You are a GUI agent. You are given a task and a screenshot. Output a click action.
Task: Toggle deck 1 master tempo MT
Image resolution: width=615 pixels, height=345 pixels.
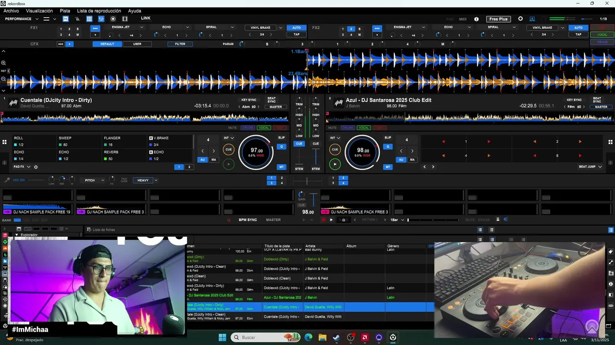(x=282, y=167)
